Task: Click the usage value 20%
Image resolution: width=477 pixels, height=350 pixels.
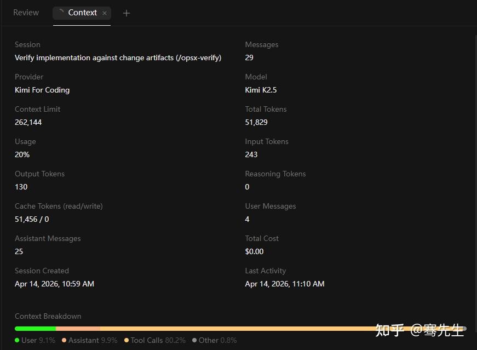Action: click(22, 154)
